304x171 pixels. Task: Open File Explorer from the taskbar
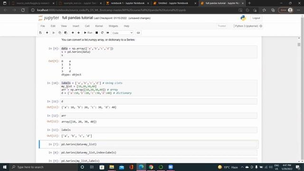click(x=112, y=167)
